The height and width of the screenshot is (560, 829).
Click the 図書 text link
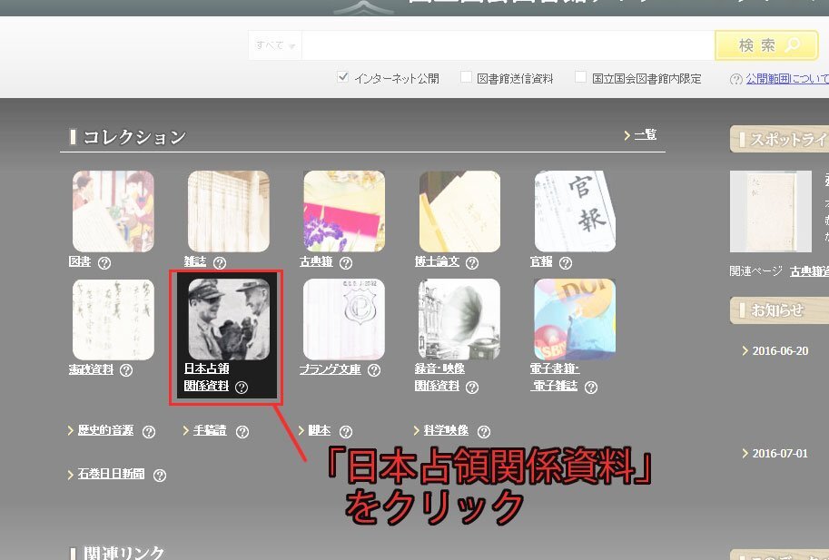[x=80, y=261]
